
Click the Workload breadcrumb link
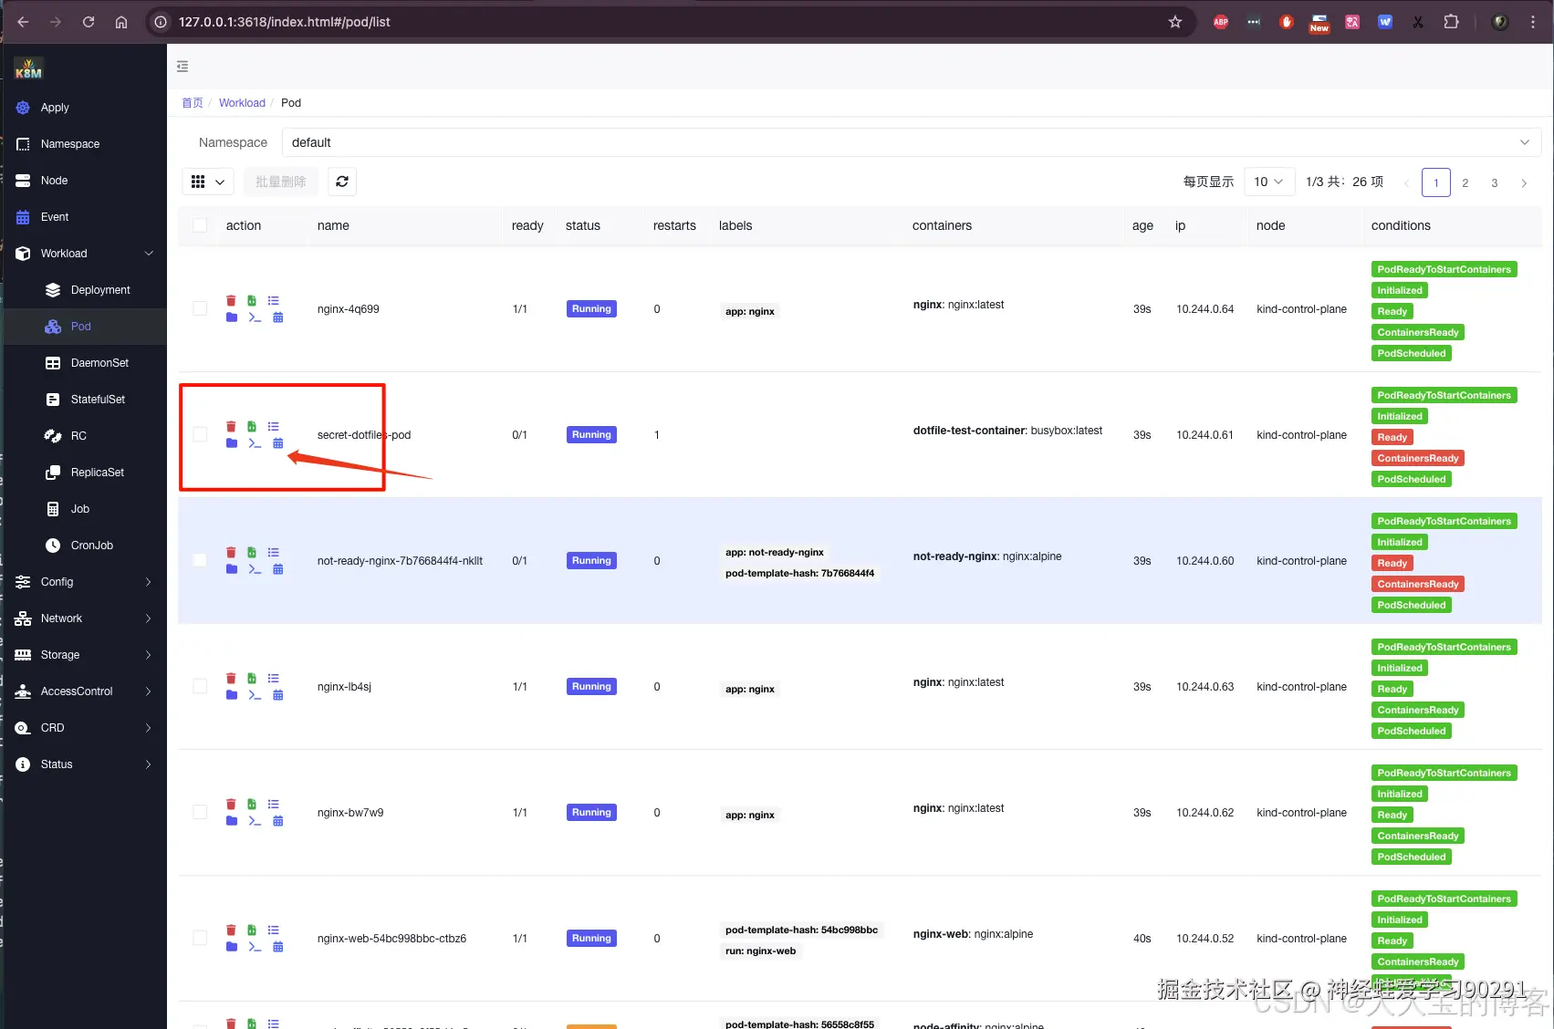tap(242, 103)
